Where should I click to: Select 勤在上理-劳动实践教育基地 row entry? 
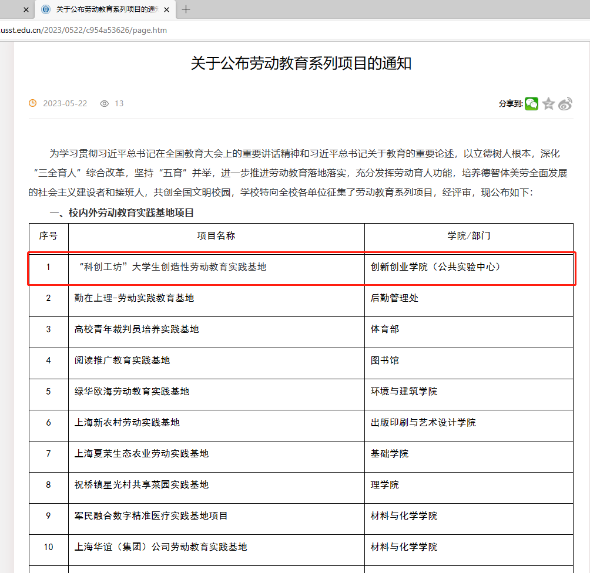[x=134, y=298]
